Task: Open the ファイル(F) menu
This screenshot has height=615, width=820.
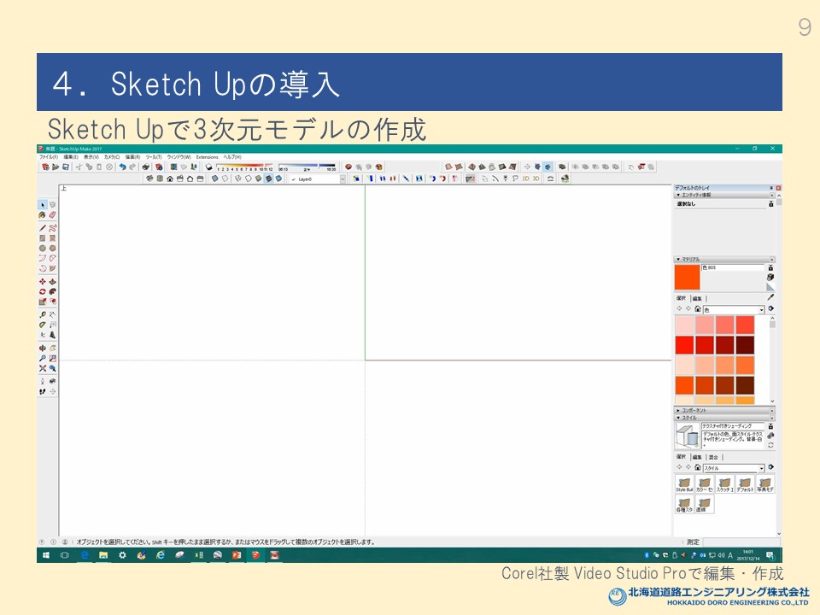Action: tap(48, 157)
